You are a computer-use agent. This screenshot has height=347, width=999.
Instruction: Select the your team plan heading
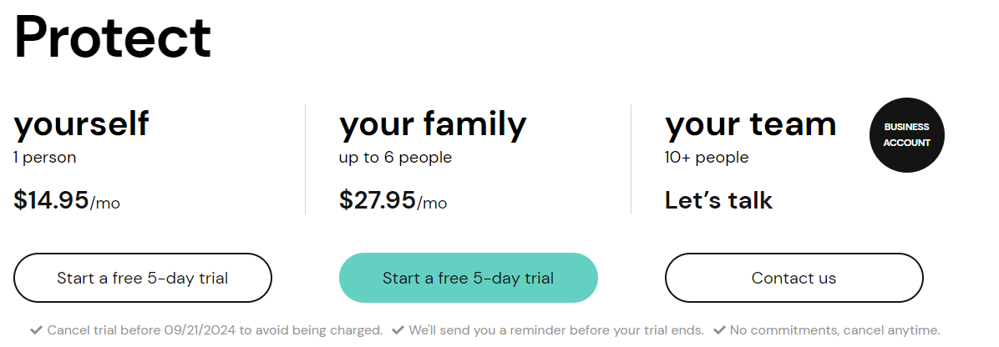(x=751, y=124)
